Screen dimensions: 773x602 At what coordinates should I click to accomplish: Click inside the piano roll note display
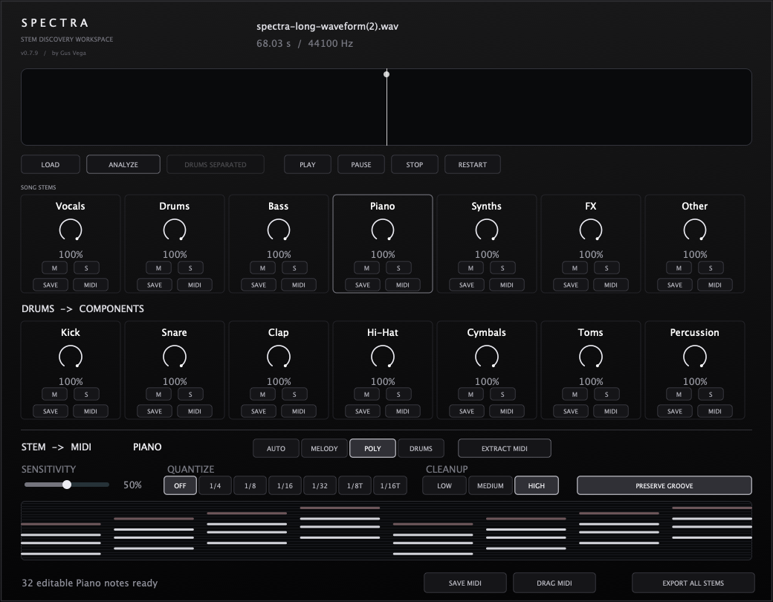[x=386, y=531]
